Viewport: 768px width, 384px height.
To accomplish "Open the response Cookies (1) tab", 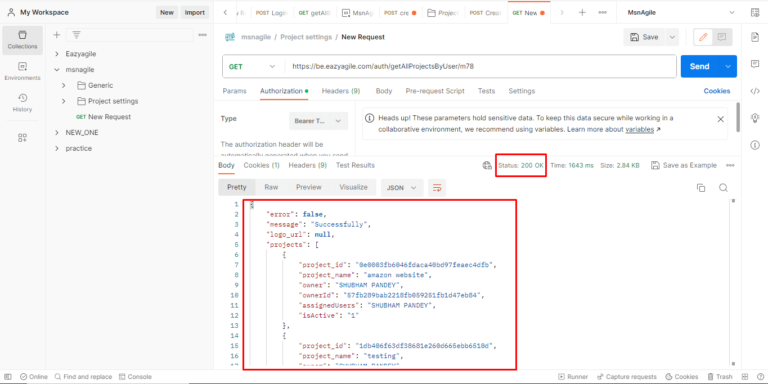I will [262, 165].
